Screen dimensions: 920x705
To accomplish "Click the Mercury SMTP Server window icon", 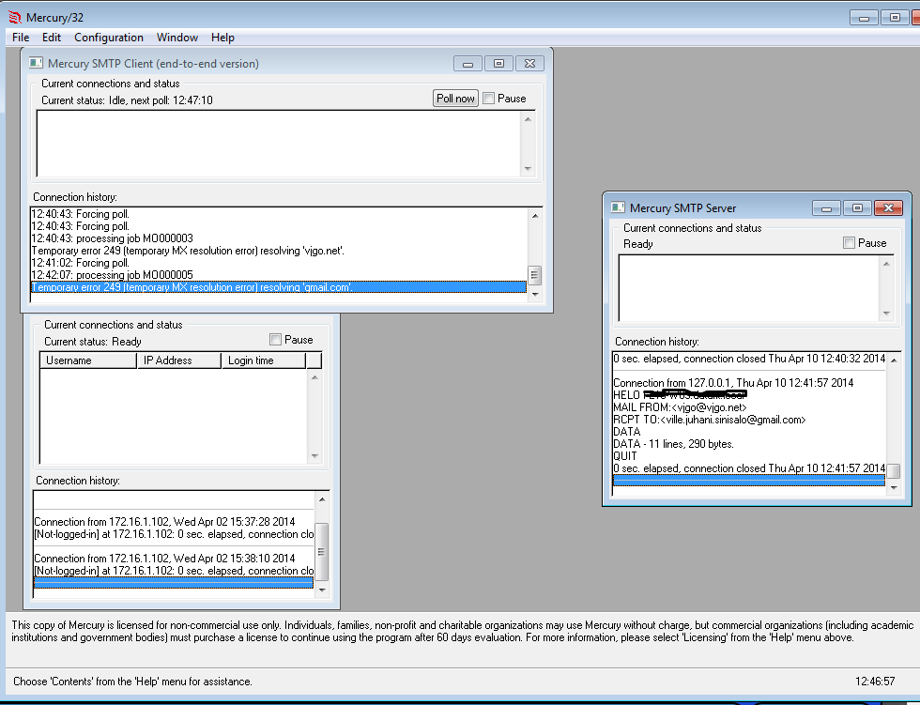I will [x=618, y=207].
